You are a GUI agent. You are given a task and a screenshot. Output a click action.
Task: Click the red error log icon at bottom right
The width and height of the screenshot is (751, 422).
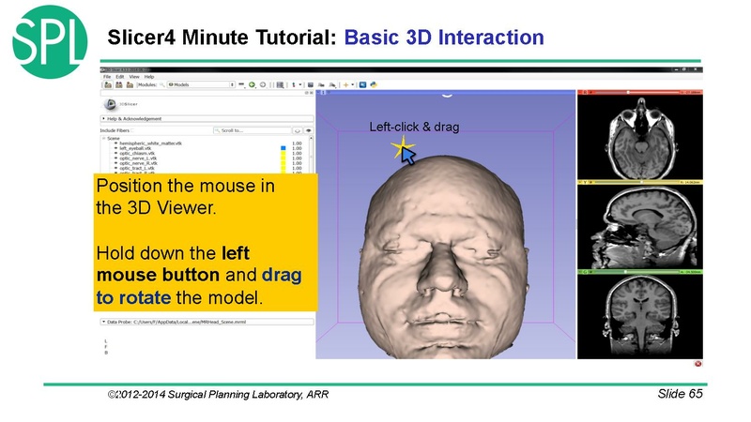698,364
